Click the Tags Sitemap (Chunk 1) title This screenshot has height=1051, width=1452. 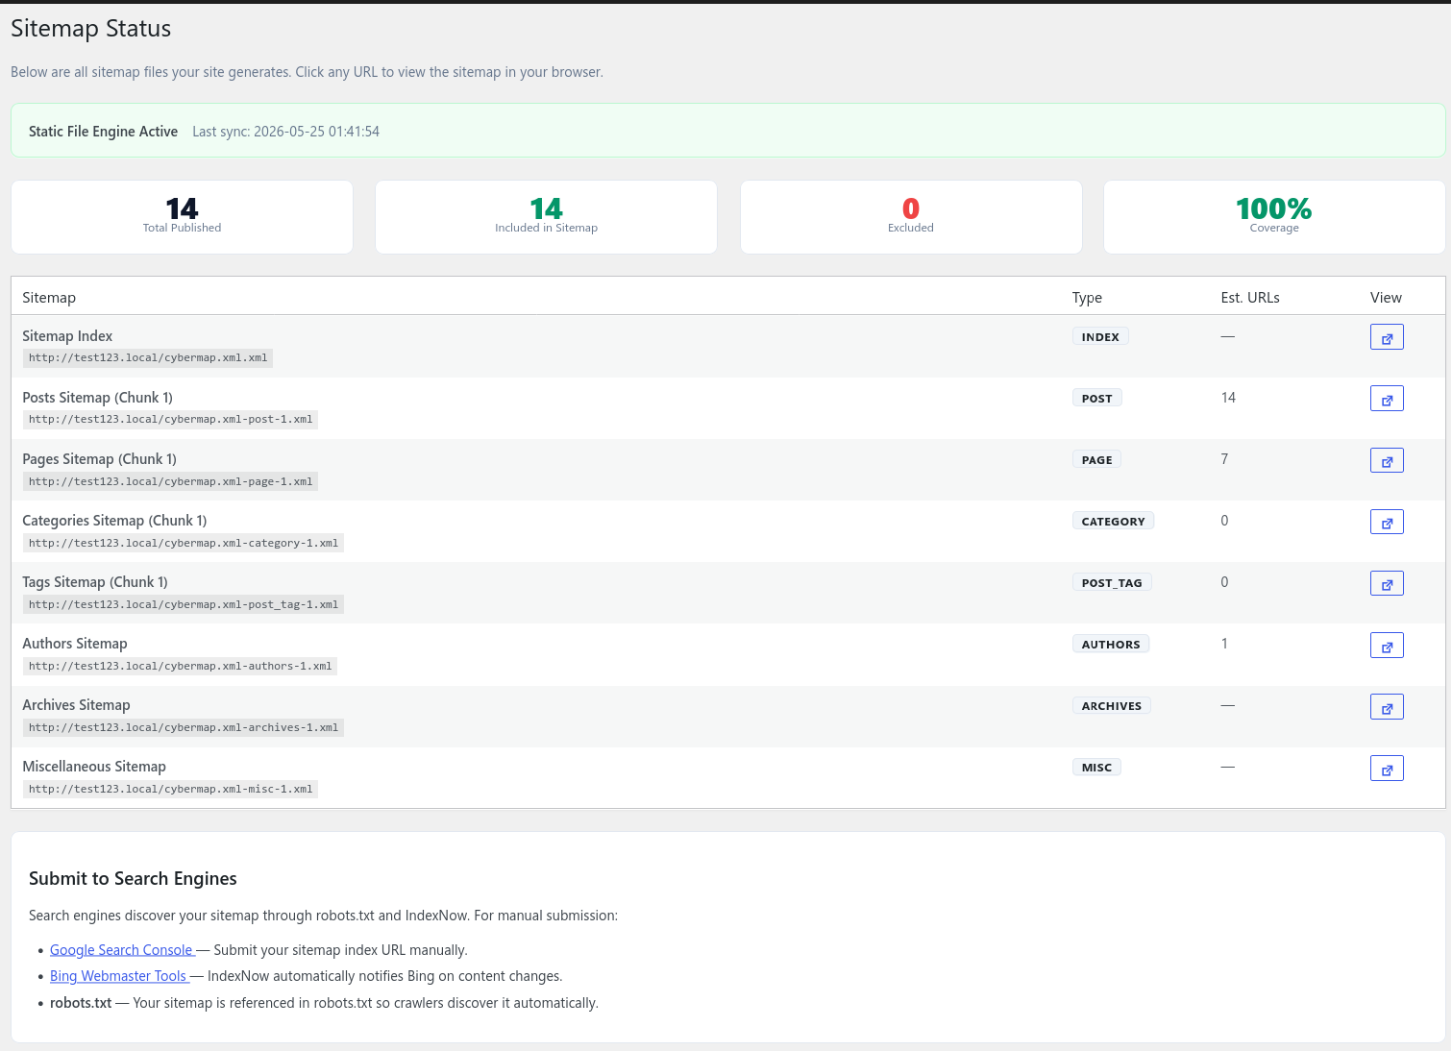tap(95, 582)
